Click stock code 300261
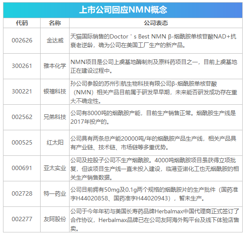 point(22,66)
